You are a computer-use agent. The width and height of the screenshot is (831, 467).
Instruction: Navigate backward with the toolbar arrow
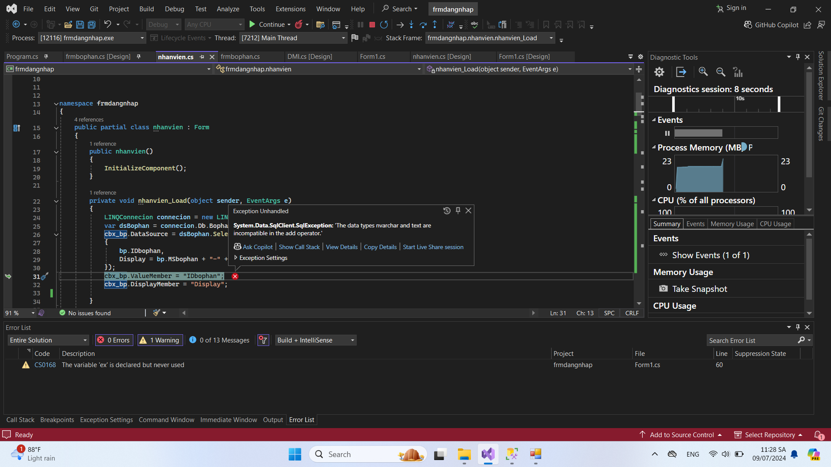(x=16, y=25)
